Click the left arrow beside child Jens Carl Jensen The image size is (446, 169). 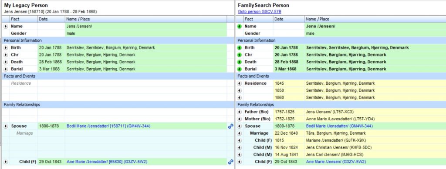(x=239, y=155)
